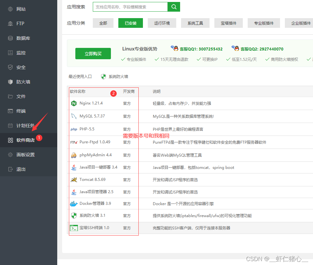Switch to 企业版插件 category

click(x=299, y=23)
